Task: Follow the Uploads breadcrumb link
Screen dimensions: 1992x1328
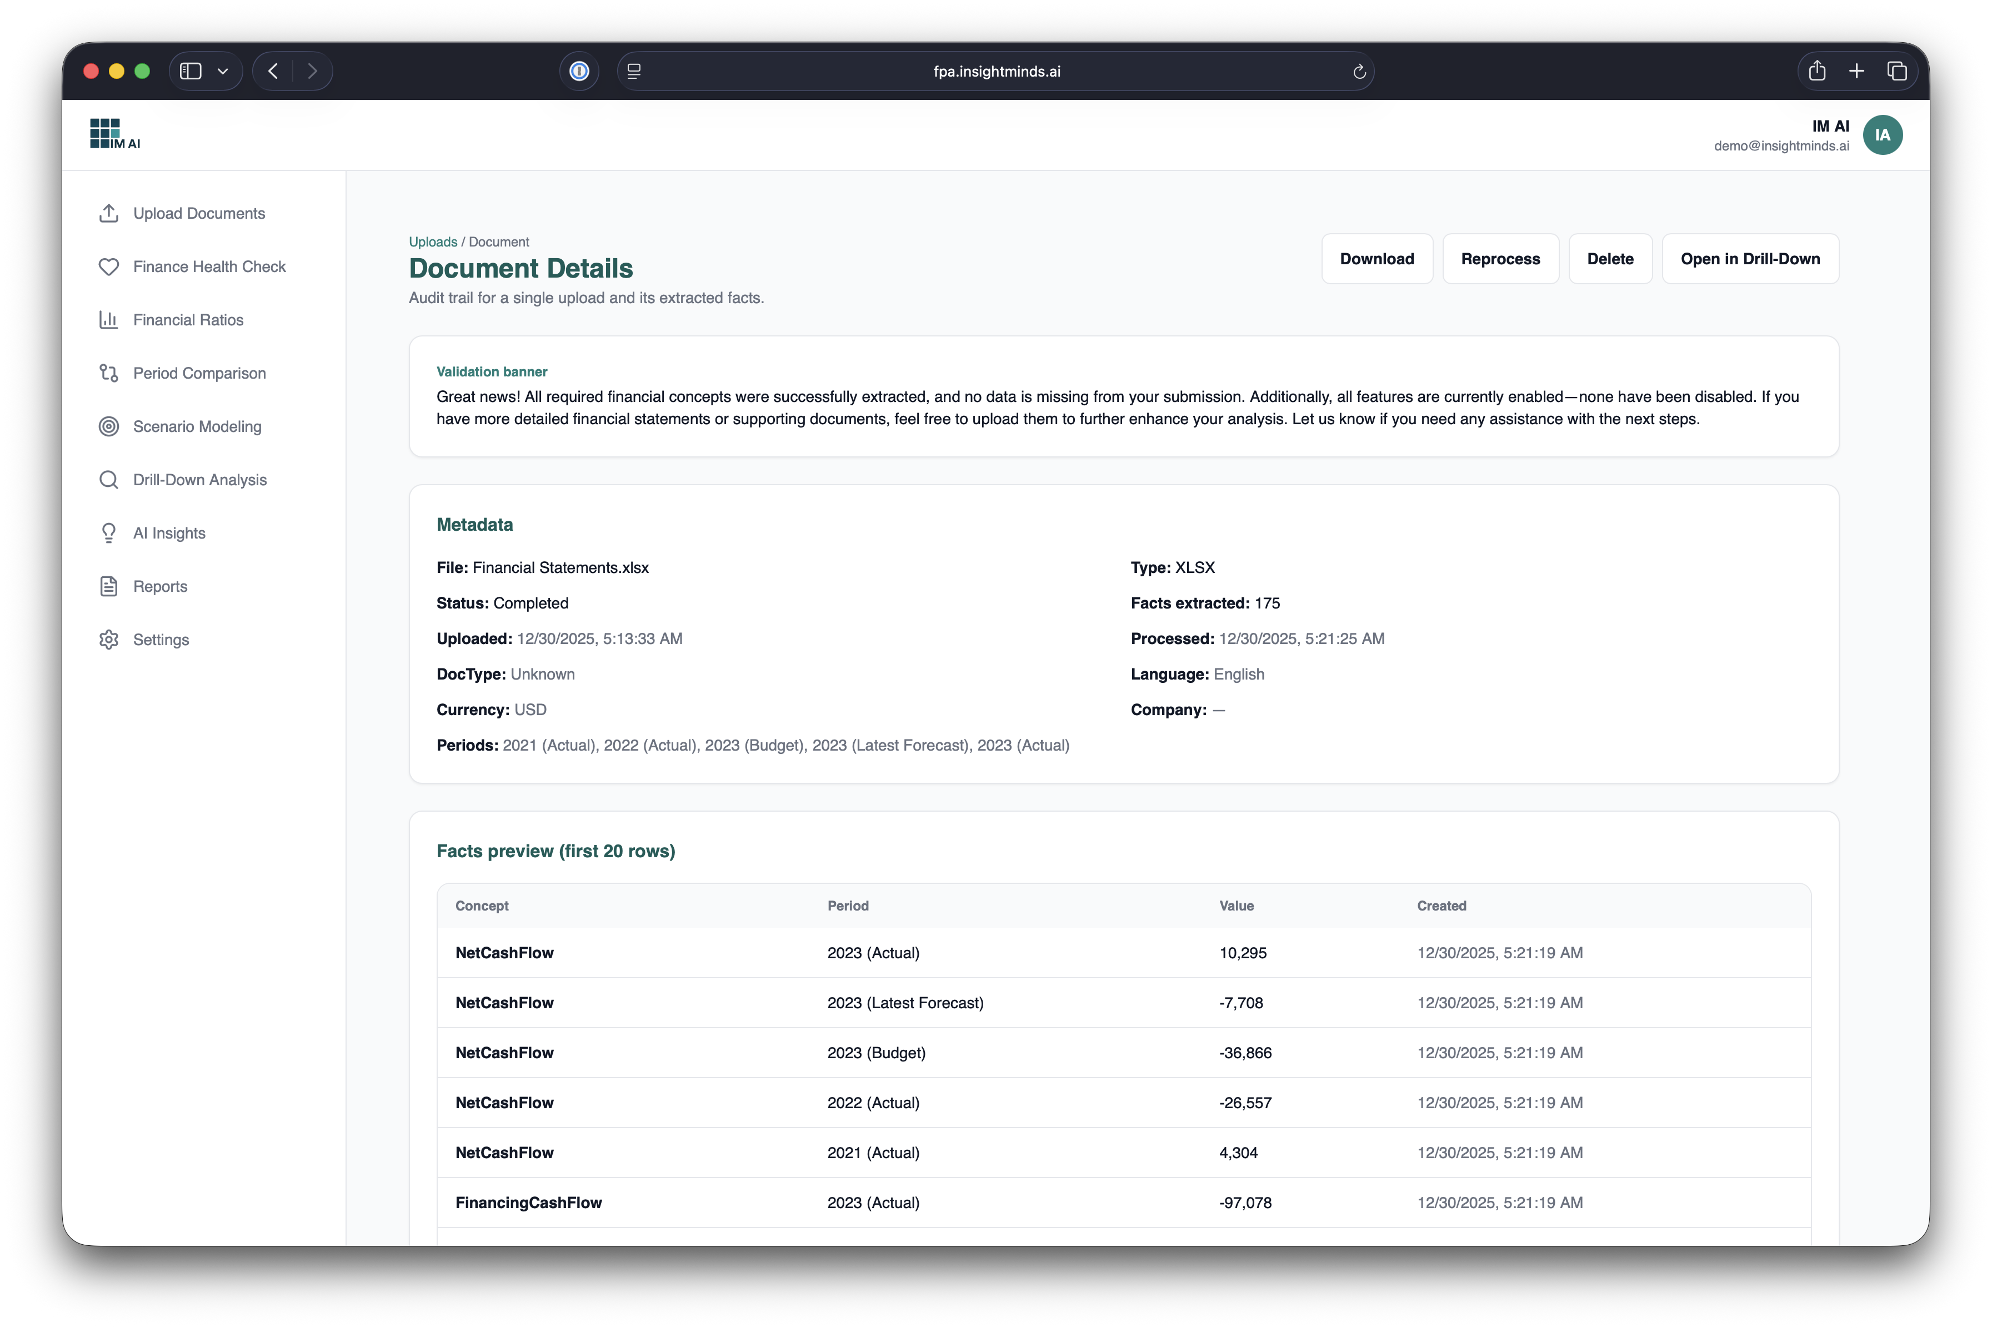Action: [432, 242]
